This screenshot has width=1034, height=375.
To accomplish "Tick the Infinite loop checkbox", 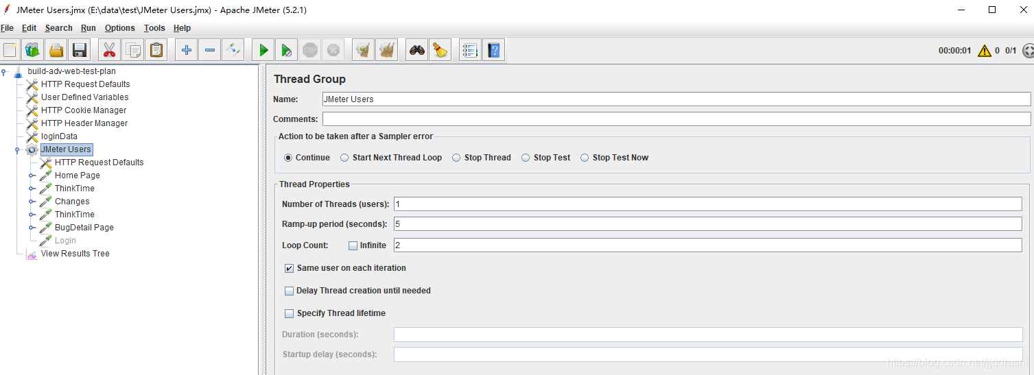I will (353, 245).
